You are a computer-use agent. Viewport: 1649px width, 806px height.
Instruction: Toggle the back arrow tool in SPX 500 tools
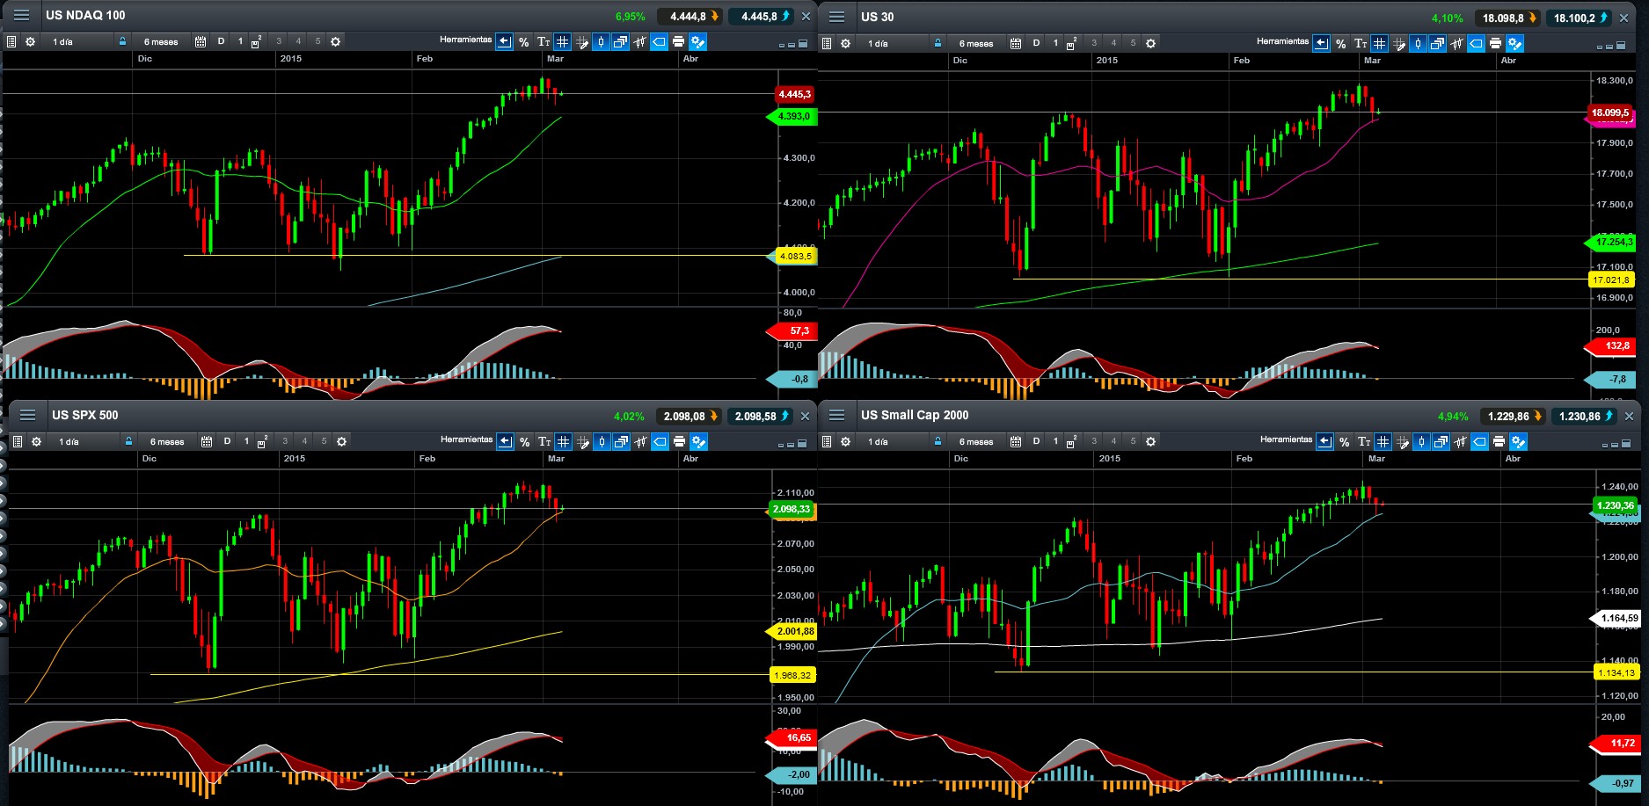(505, 441)
